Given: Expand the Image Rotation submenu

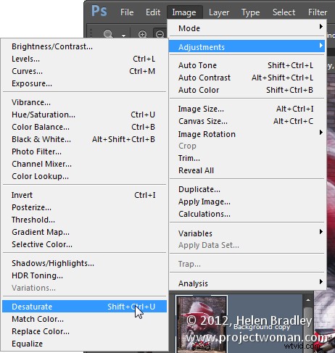Looking at the screenshot, I should [x=247, y=134].
